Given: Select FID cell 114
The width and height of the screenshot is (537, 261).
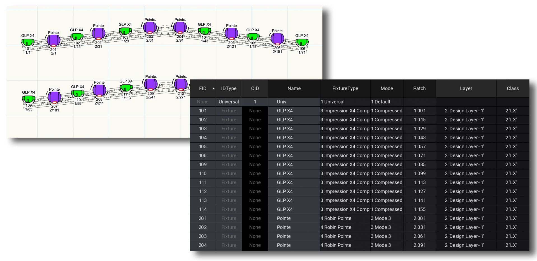Looking at the screenshot, I should [203, 209].
